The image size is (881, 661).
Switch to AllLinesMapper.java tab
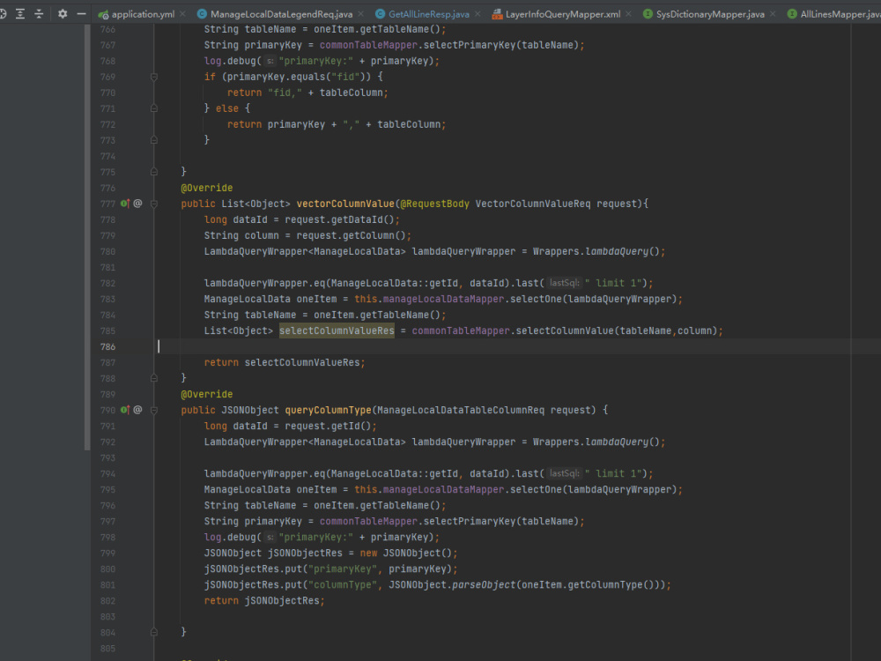tap(840, 14)
